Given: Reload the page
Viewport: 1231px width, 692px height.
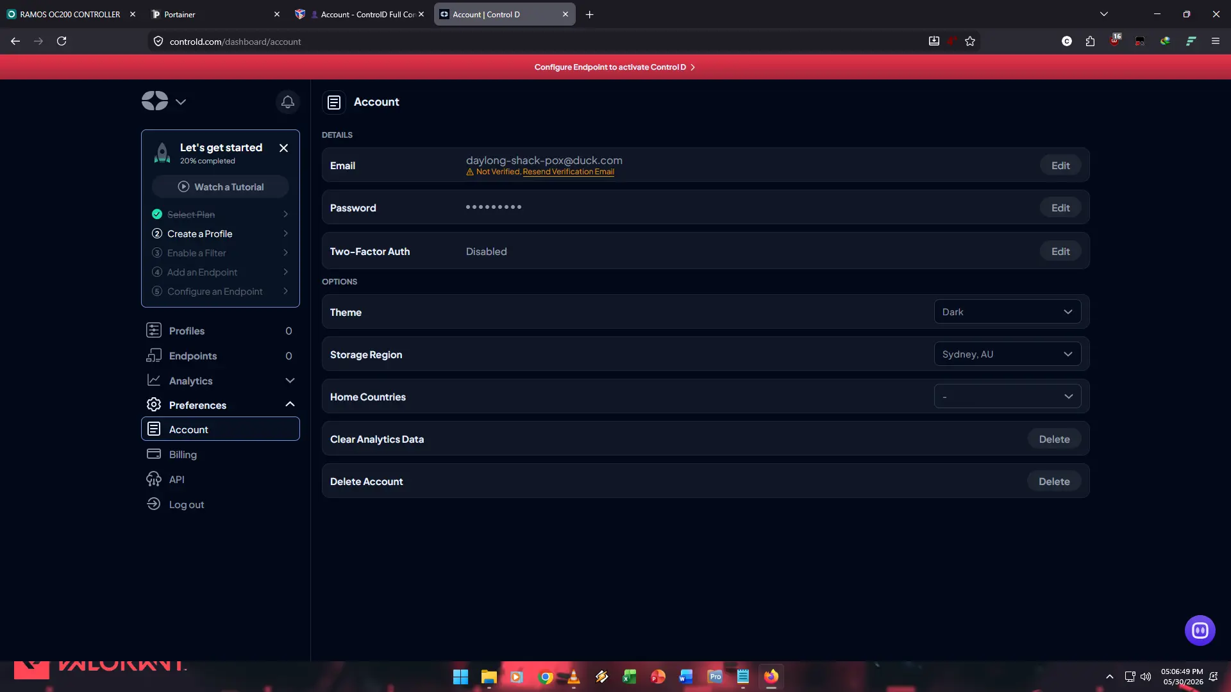Looking at the screenshot, I should (62, 41).
